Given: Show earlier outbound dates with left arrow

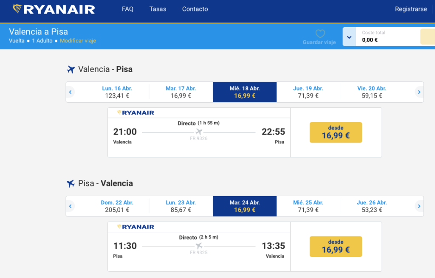Looking at the screenshot, I should point(71,92).
